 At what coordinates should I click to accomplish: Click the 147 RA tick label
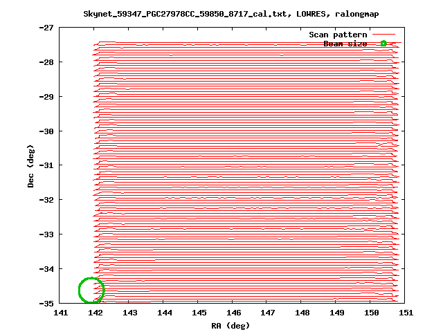pos(268,313)
